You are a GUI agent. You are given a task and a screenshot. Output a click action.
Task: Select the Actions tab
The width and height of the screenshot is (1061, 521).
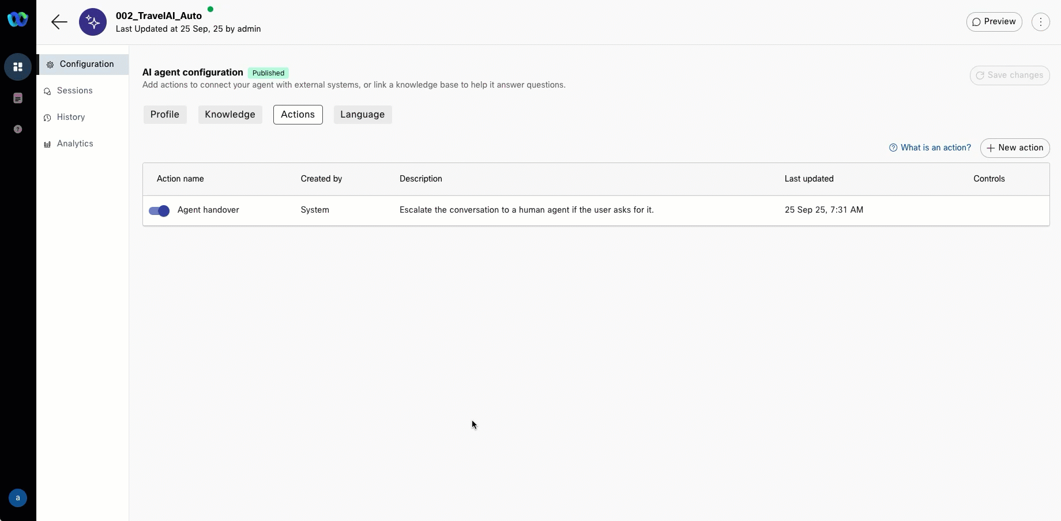pos(298,115)
